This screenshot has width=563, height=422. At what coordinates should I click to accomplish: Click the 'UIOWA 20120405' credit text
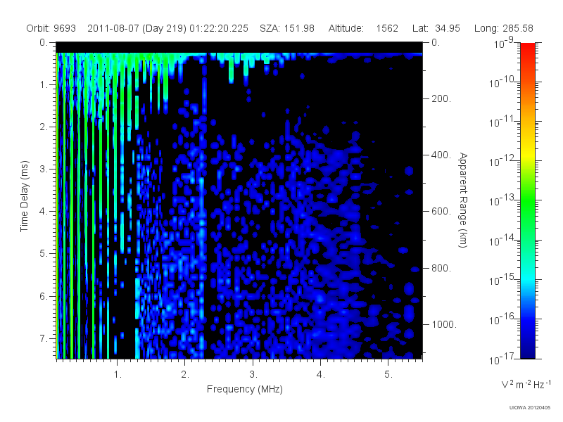(530, 408)
